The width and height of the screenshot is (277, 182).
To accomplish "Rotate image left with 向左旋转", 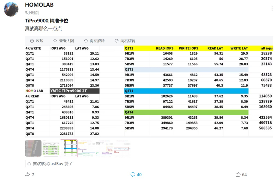I will pos(94,41).
